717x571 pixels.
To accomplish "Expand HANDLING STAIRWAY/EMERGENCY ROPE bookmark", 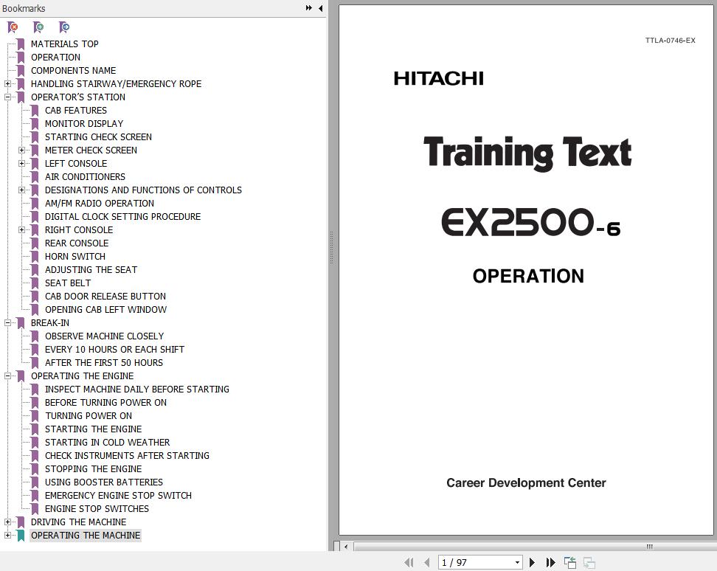I will coord(7,83).
